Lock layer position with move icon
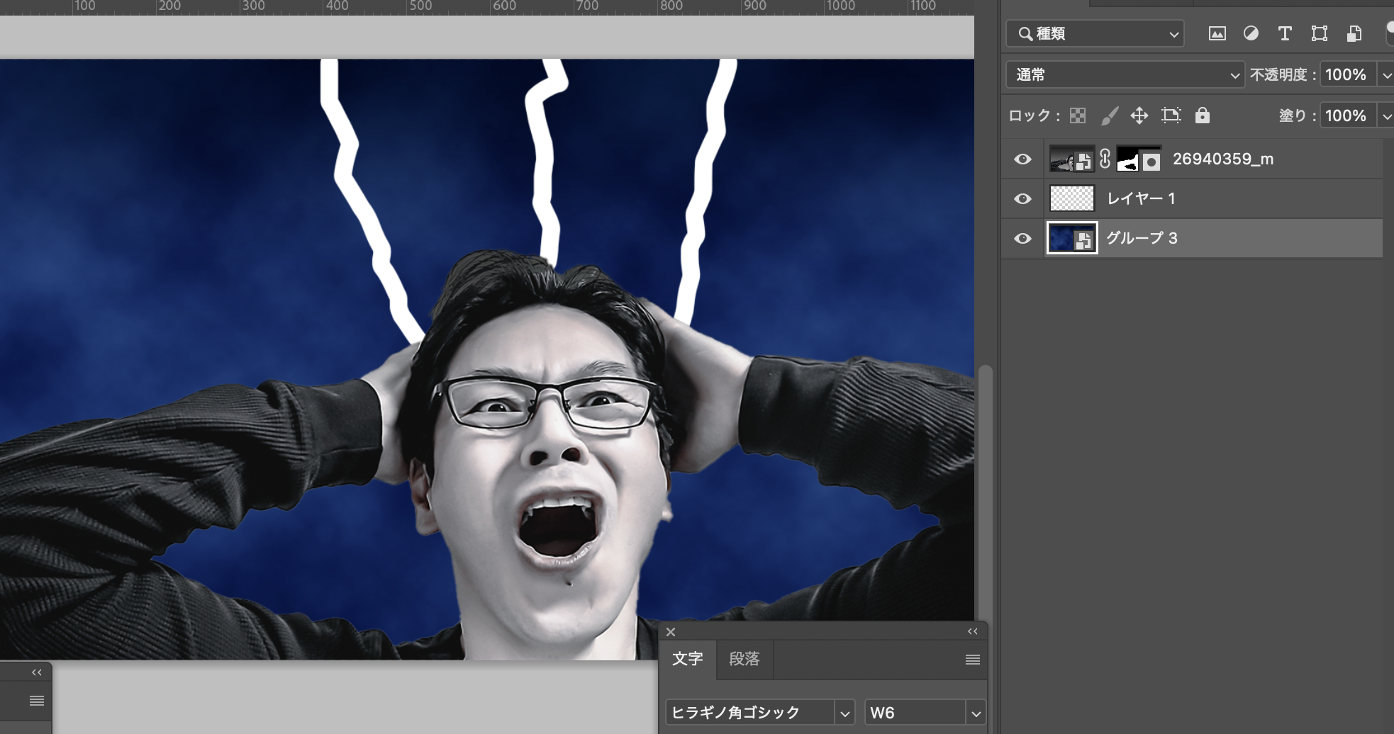 point(1139,115)
